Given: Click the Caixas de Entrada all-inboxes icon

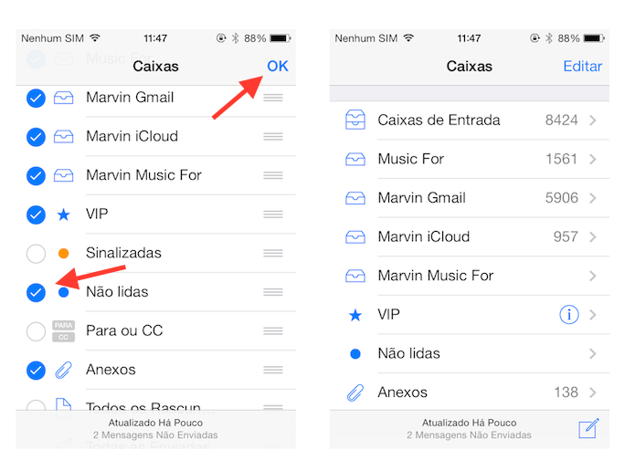Looking at the screenshot, I should (355, 120).
